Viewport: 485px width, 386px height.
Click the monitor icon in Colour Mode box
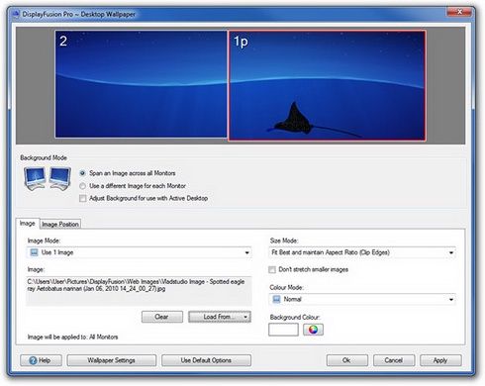pyautogui.click(x=276, y=299)
